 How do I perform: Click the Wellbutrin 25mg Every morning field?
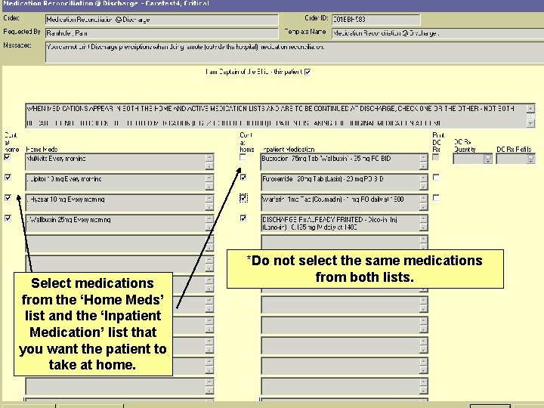coord(119,223)
